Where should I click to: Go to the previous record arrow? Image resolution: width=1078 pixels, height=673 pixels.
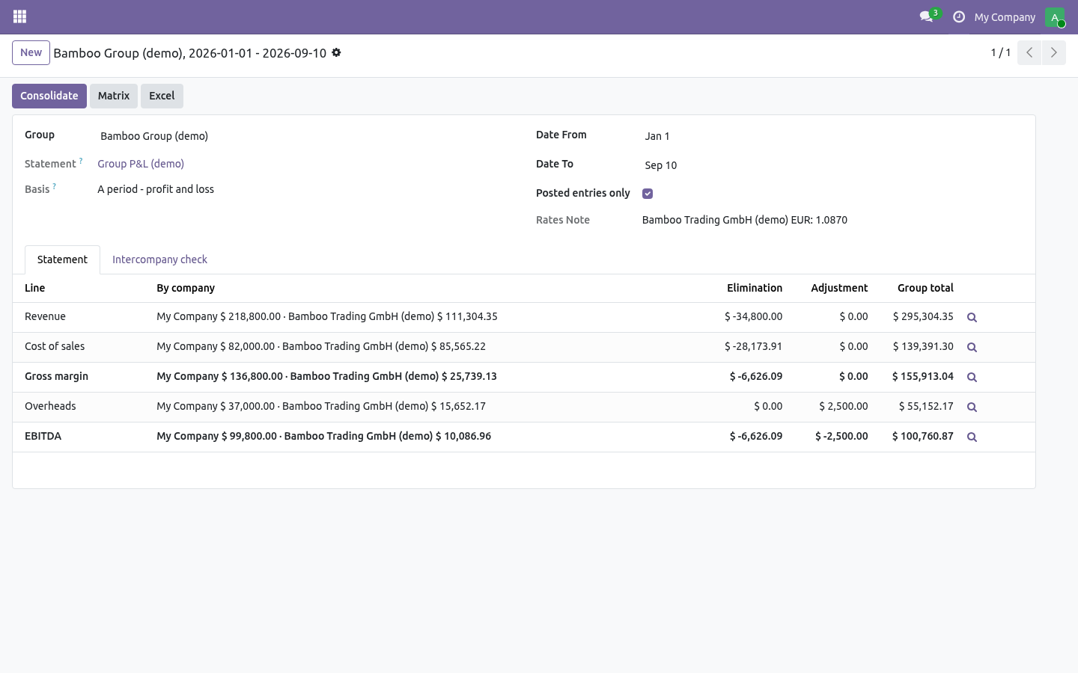tap(1029, 52)
